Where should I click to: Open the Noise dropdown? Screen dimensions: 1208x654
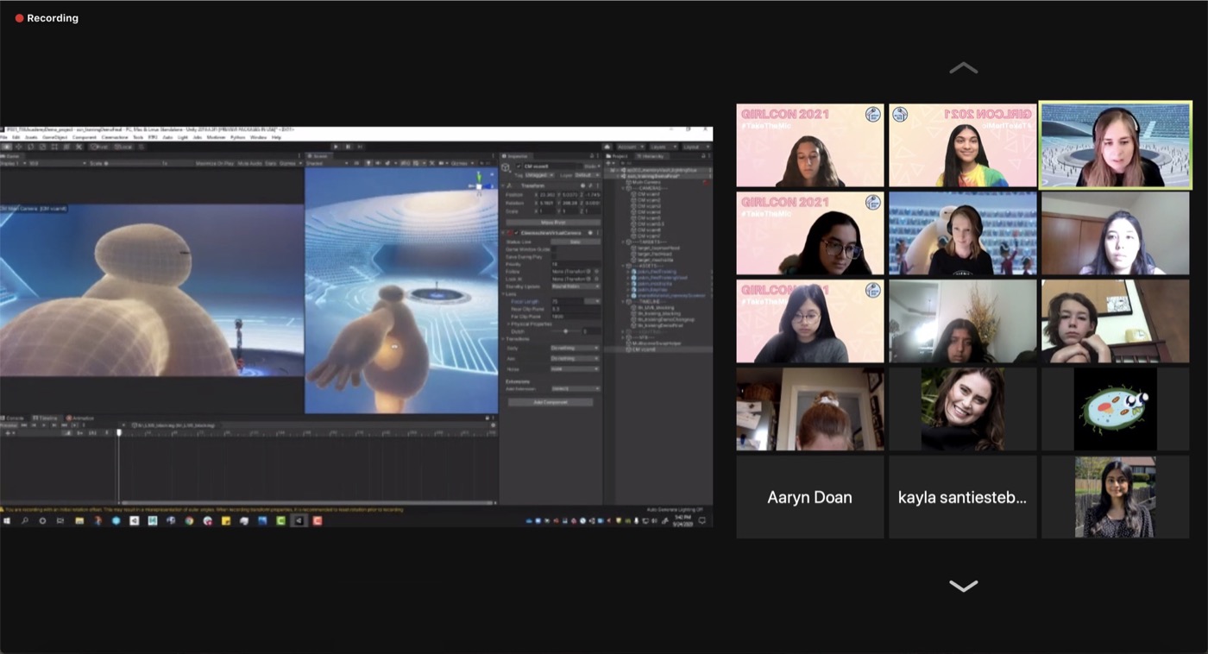click(575, 368)
